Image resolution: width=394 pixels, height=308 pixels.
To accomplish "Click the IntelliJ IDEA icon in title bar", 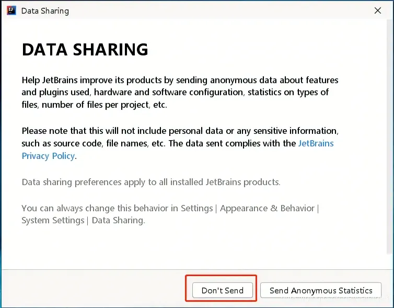I will 10,10.
